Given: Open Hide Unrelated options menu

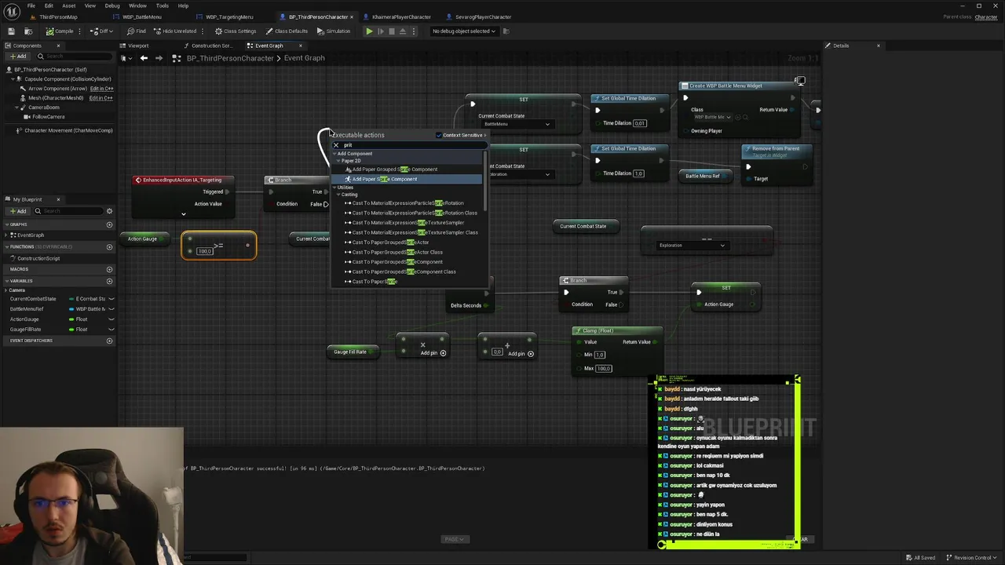Looking at the screenshot, I should (x=203, y=31).
